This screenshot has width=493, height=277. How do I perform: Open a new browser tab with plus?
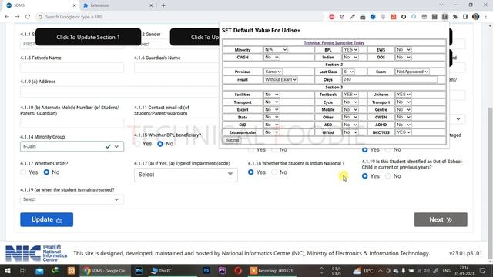tap(163, 5)
